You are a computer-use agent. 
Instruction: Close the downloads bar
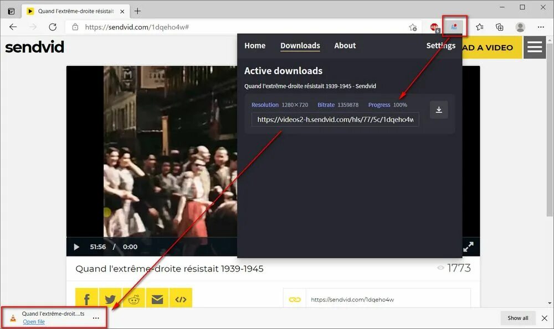pyautogui.click(x=545, y=318)
